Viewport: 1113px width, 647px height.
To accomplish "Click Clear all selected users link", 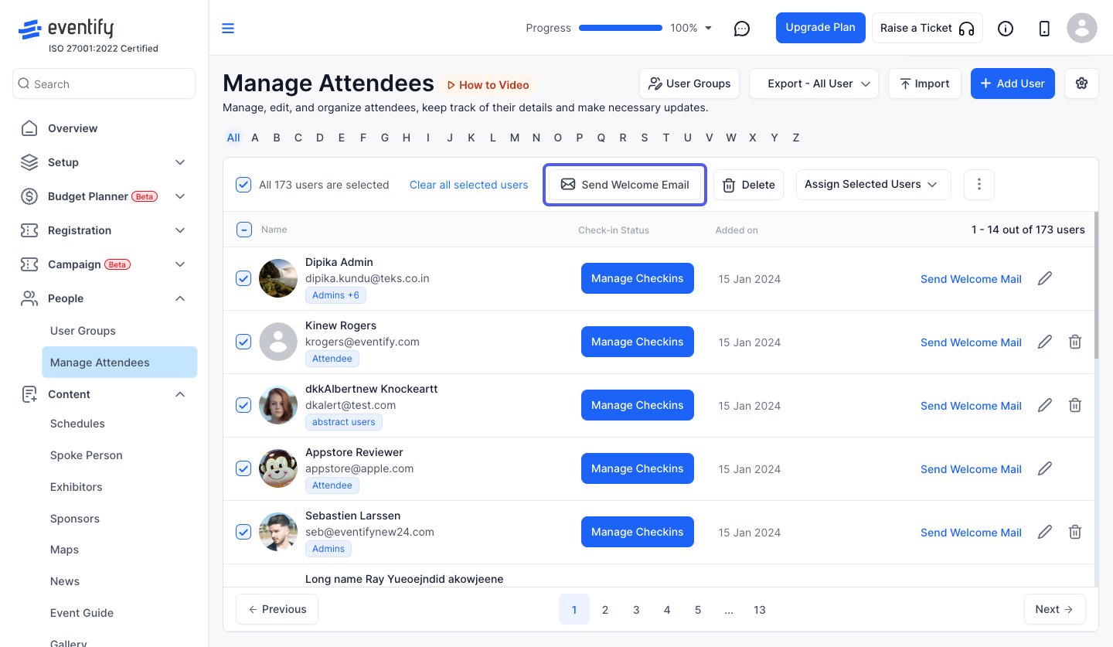I will (469, 185).
